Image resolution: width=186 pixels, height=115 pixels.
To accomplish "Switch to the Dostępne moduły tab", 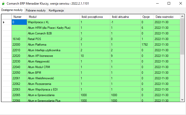I will (12, 10).
